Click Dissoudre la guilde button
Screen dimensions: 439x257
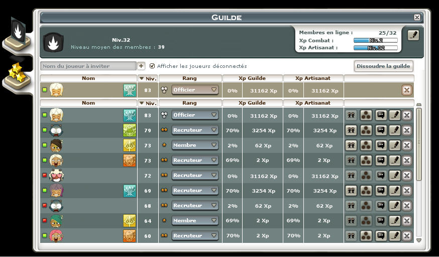(x=383, y=66)
